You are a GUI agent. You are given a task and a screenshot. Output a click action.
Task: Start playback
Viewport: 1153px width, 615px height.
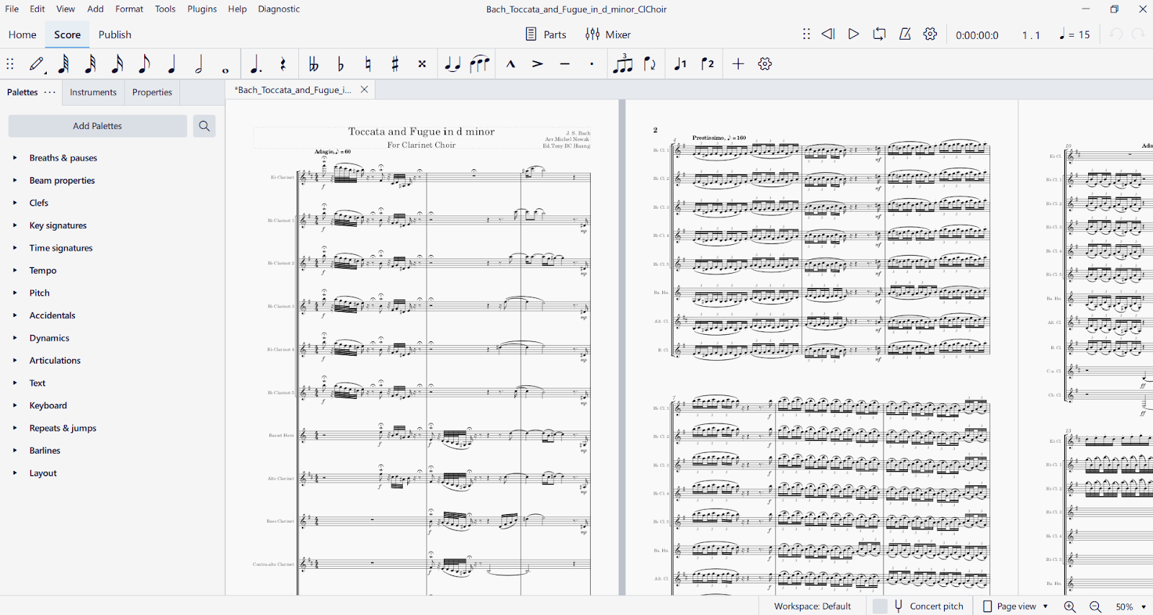pos(853,34)
